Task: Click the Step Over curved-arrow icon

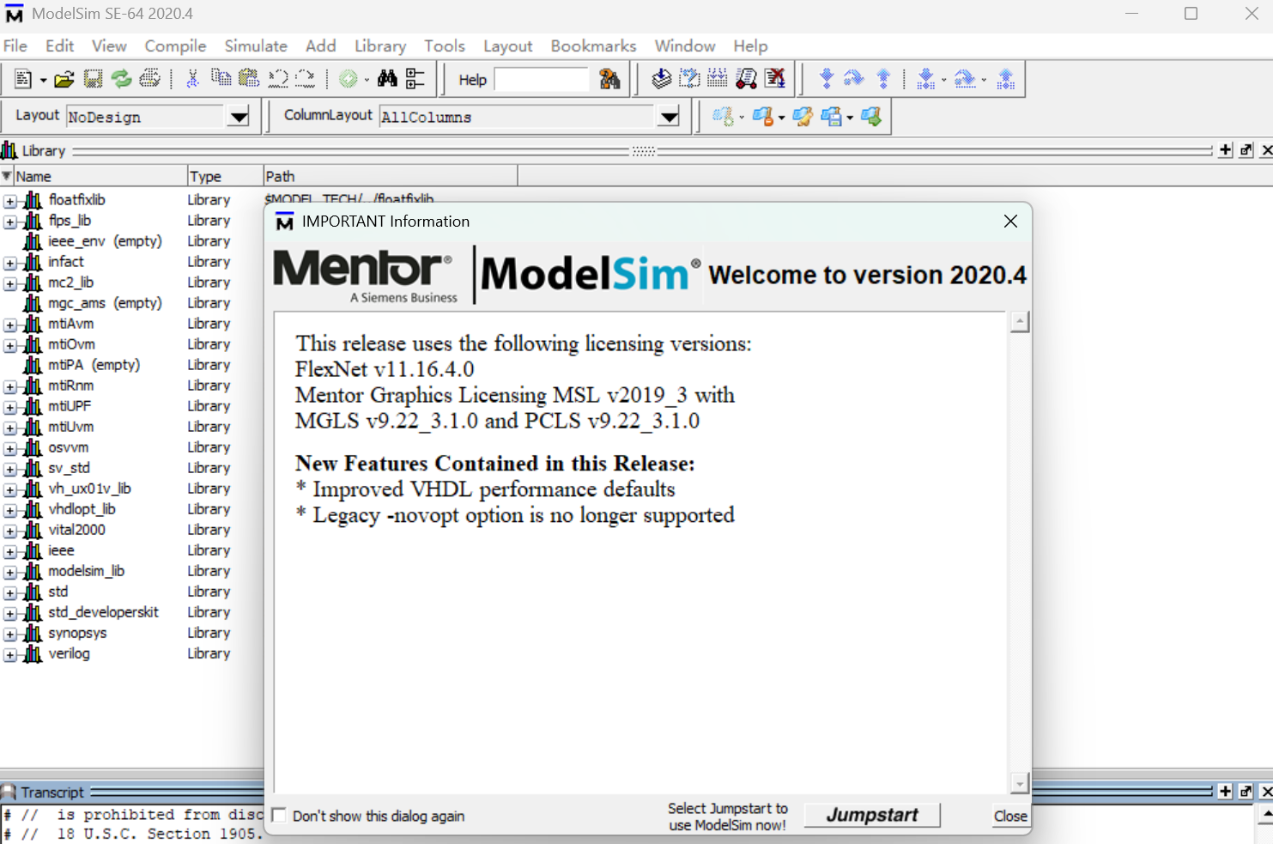Action: click(854, 79)
